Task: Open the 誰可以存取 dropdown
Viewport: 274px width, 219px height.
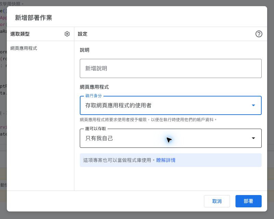Action: point(171,138)
